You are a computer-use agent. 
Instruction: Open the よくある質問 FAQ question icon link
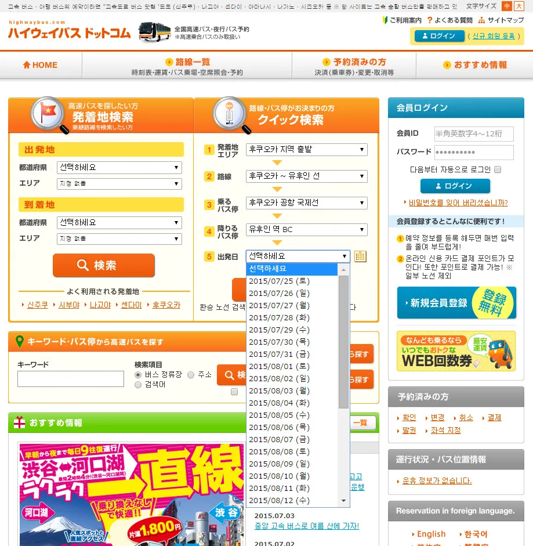(x=429, y=20)
